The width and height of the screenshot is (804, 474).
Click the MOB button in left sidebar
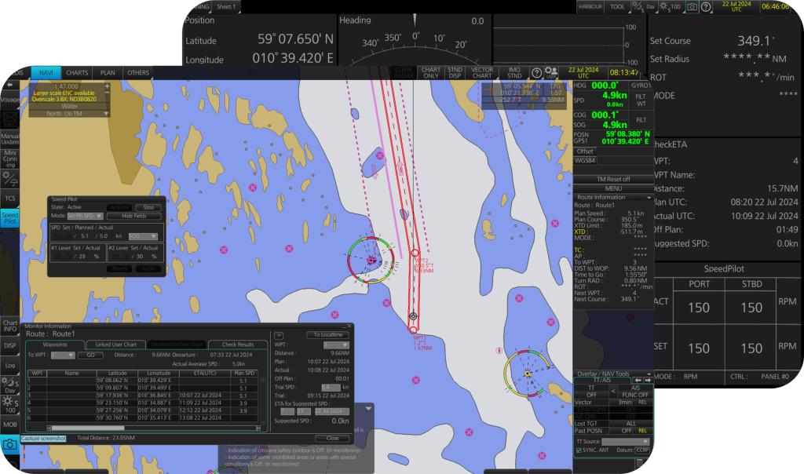[9, 425]
